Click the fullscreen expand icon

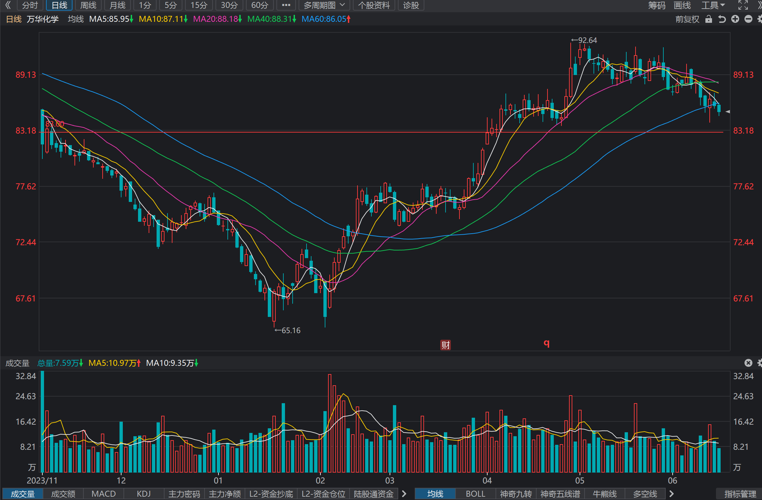(x=743, y=5)
